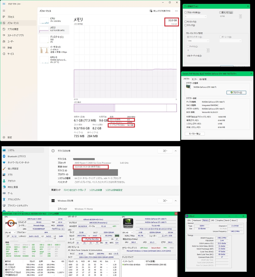Select メモリ entry in performance list

pyautogui.click(x=54, y=29)
